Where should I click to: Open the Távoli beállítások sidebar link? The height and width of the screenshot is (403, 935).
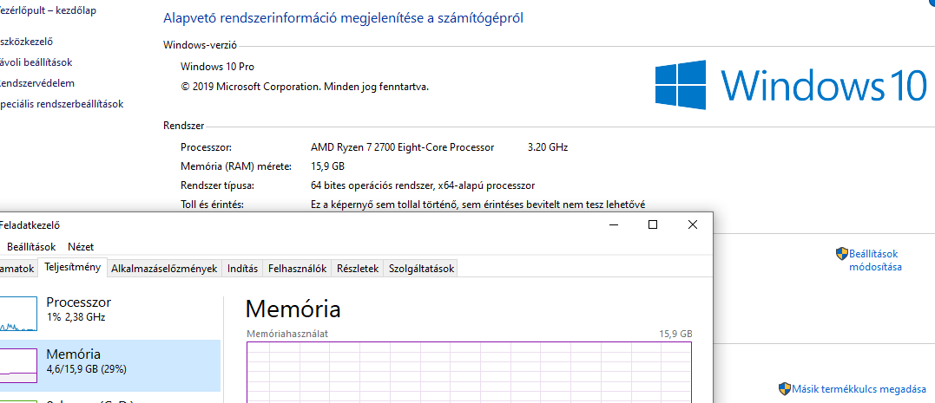[36, 62]
